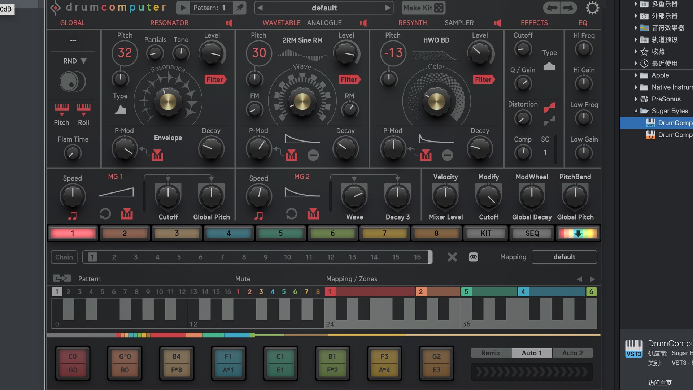Click the MG 1 red M icon
This screenshot has width=693, height=390.
pyautogui.click(x=127, y=214)
